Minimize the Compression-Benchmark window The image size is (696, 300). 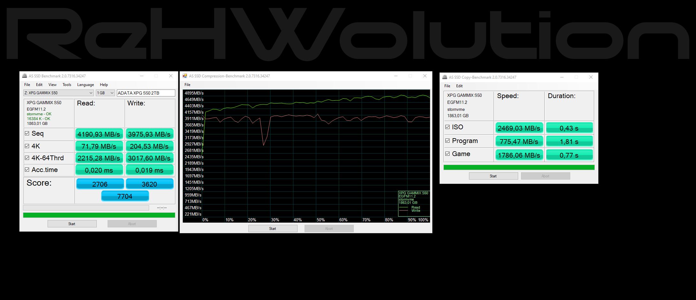(396, 76)
